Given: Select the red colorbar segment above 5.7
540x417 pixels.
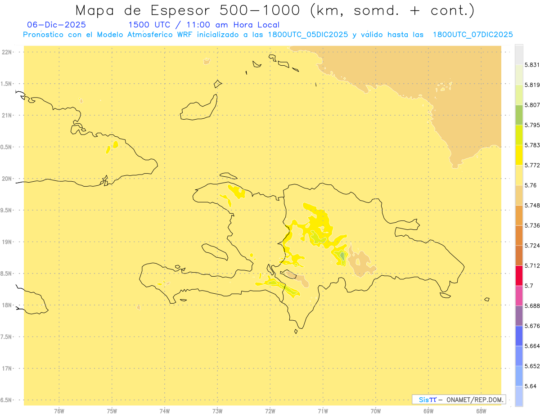Looking at the screenshot, I should (519, 275).
